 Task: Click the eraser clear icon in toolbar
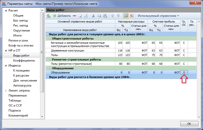(x=80, y=16)
